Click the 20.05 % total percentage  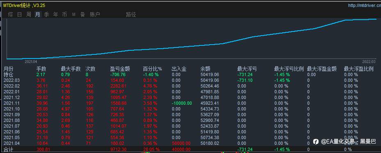151,149
